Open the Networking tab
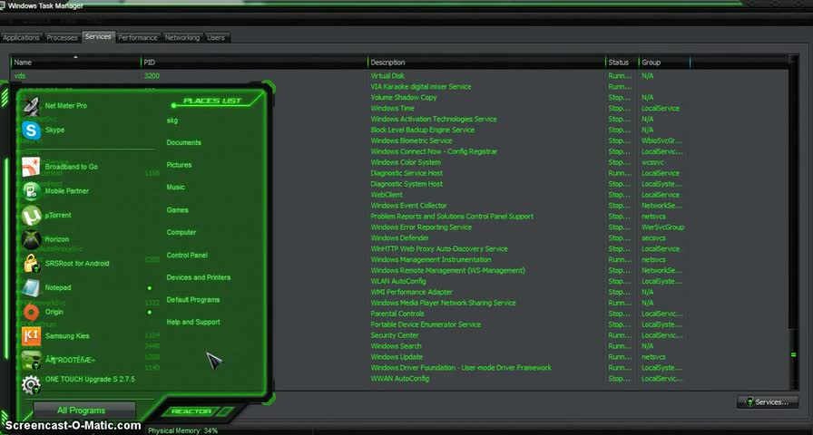813x435 pixels. [182, 38]
